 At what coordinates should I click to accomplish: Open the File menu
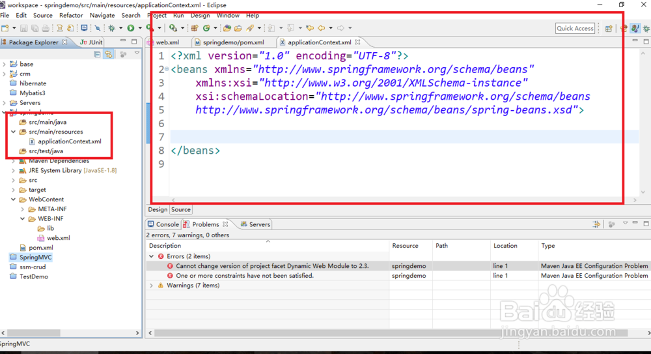(5, 16)
